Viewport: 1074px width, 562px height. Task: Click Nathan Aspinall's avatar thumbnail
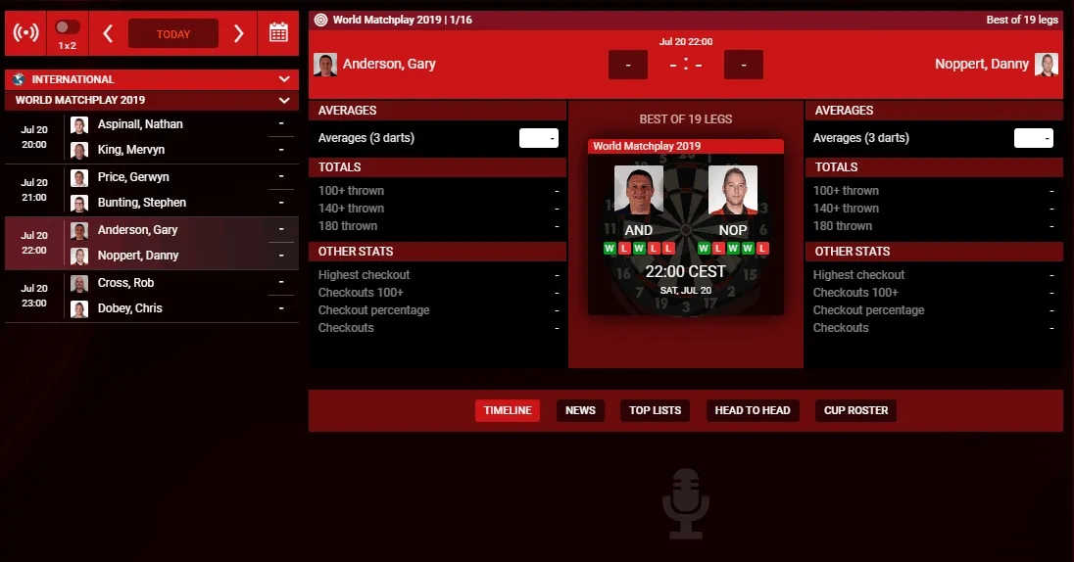coord(79,125)
